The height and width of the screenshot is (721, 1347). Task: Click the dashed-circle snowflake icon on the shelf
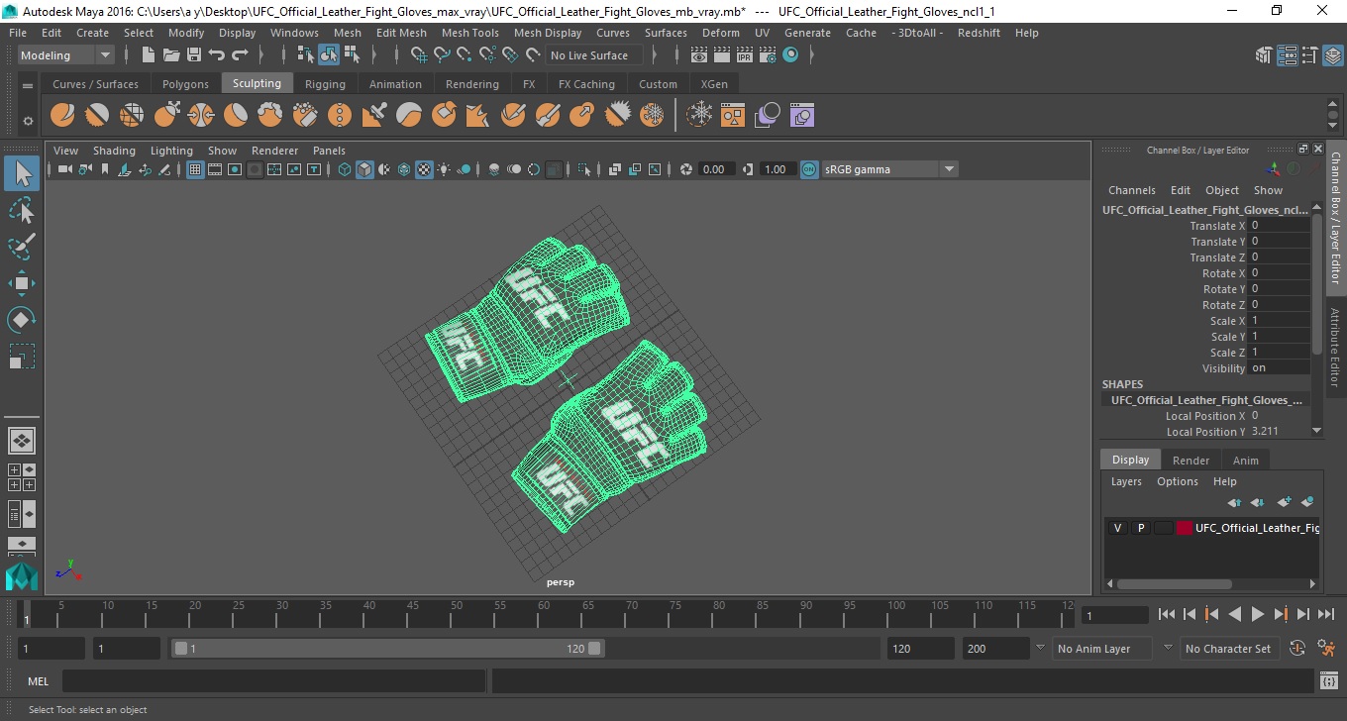[x=700, y=116]
